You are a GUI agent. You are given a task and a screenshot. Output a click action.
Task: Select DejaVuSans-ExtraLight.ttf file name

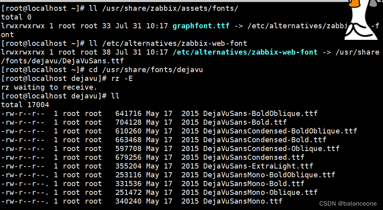[x=258, y=166]
